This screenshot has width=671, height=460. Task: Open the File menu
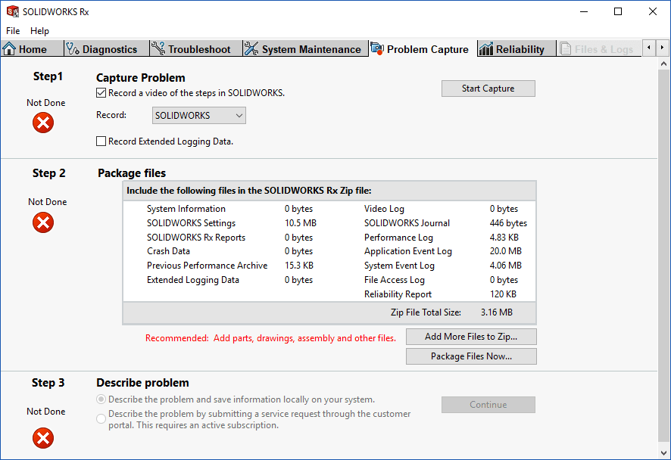click(13, 31)
